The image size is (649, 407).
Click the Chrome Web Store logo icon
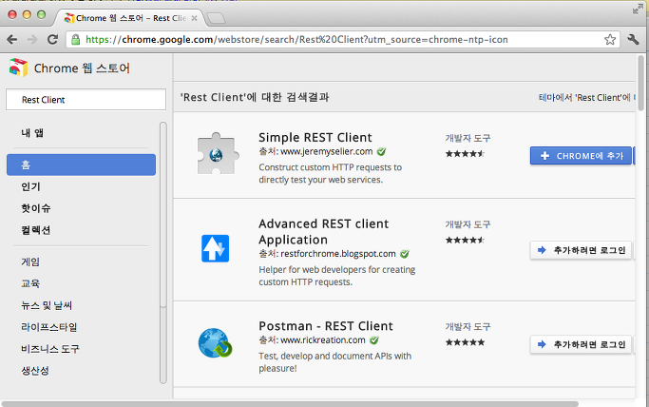click(18, 68)
